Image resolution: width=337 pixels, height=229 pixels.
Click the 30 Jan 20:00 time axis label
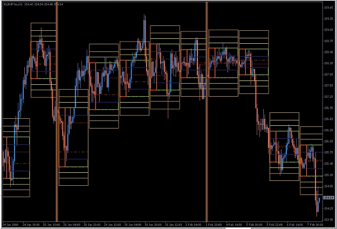153,225
